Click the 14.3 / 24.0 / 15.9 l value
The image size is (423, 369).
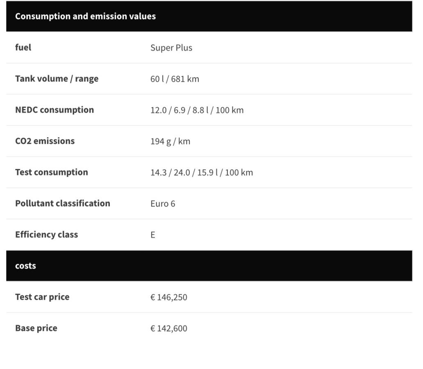[x=201, y=172]
